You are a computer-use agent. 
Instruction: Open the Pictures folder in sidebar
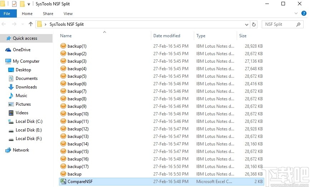point(23,104)
